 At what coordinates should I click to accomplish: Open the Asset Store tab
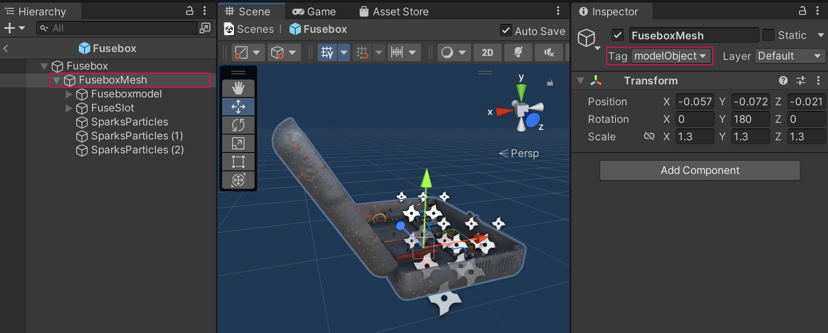pyautogui.click(x=394, y=11)
